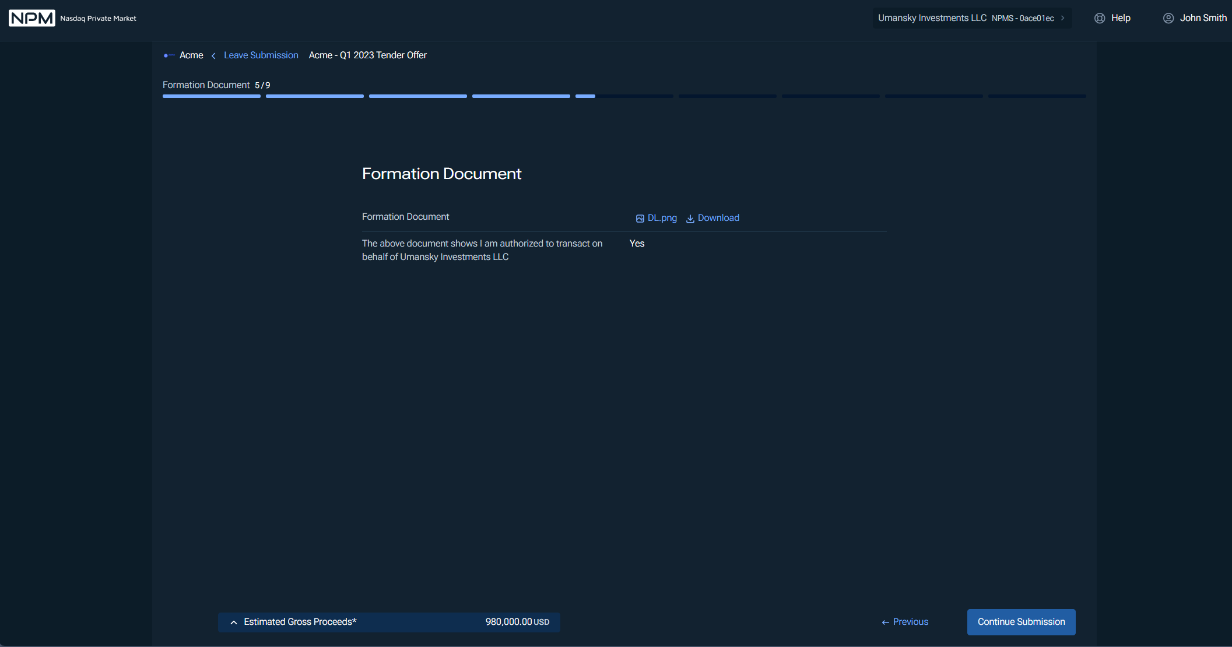Screen dimensions: 1232x647
Task: Open the John Smith profile menu
Action: (x=1195, y=18)
